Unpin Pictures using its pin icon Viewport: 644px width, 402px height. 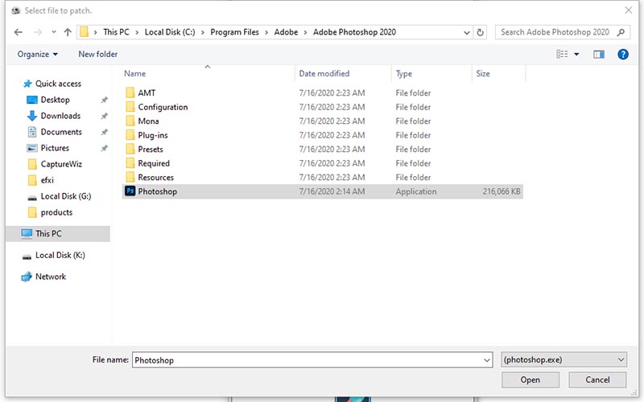coord(105,148)
